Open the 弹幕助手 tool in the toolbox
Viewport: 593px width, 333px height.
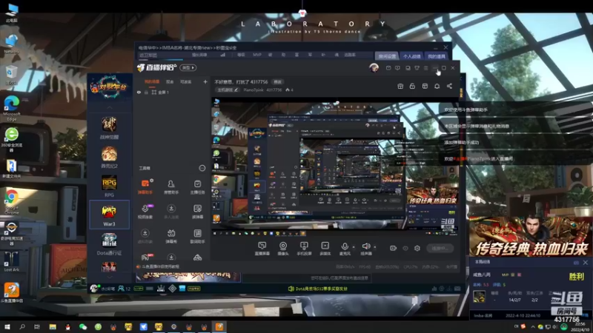pos(145,186)
